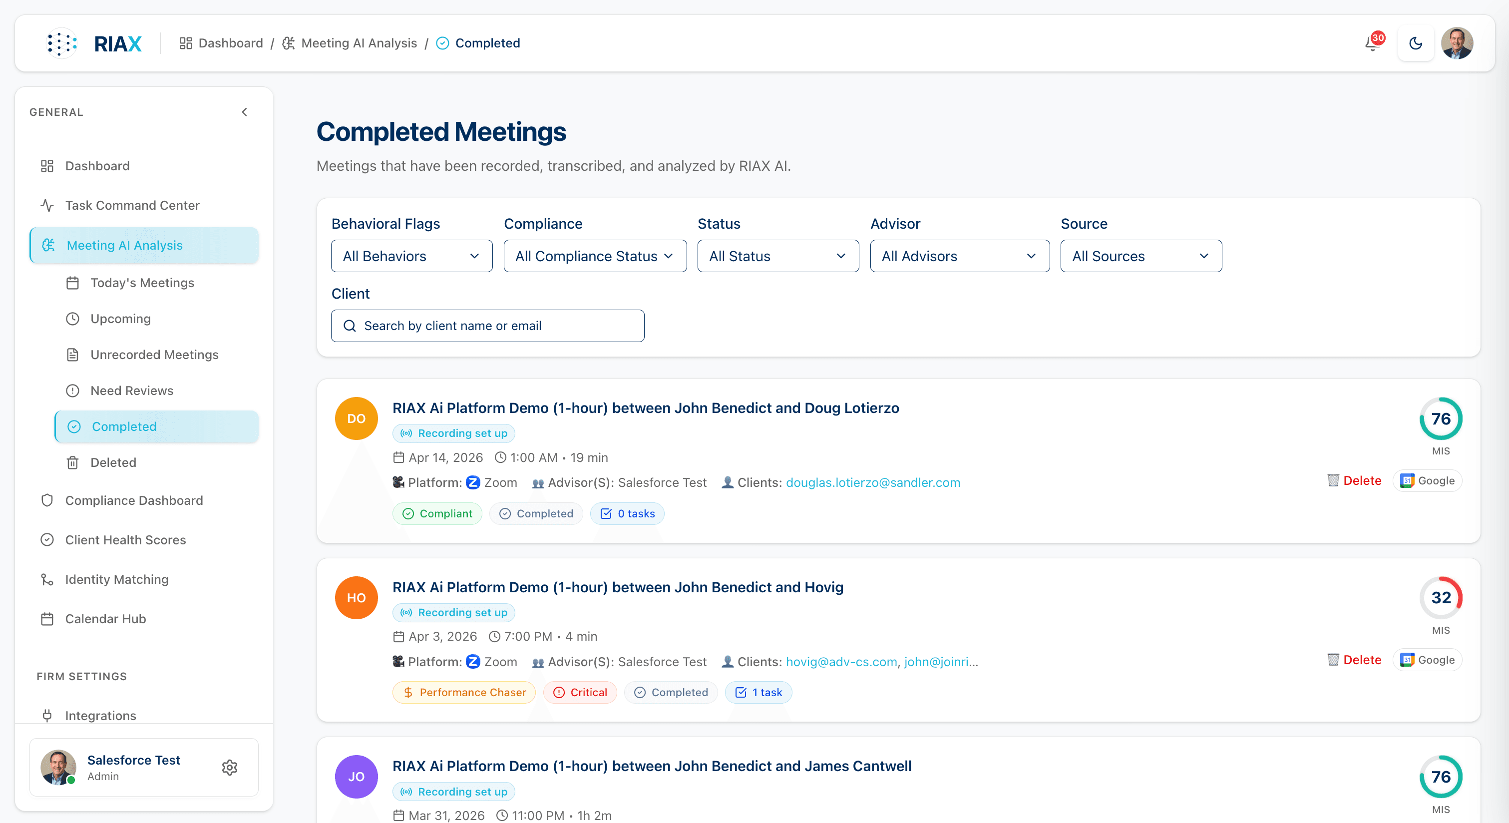1509x823 pixels.
Task: Open 1 task chip
Action: tap(758, 693)
